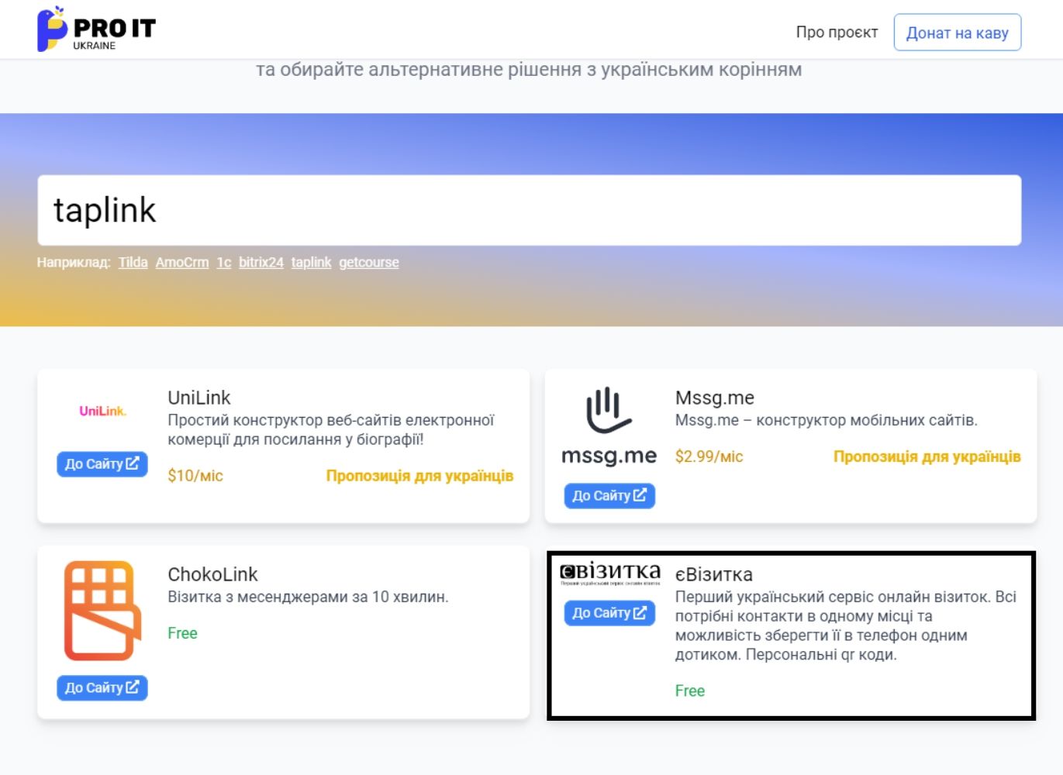Click the UniLink logo image
1063x775 pixels.
point(102,411)
